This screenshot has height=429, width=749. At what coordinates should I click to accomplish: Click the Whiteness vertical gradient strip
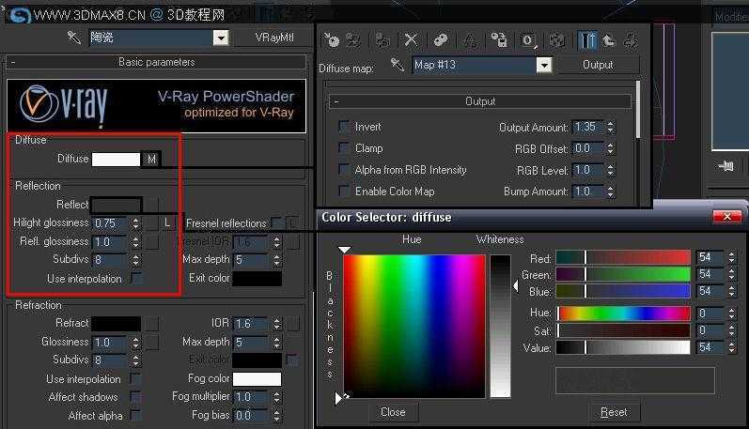500,326
